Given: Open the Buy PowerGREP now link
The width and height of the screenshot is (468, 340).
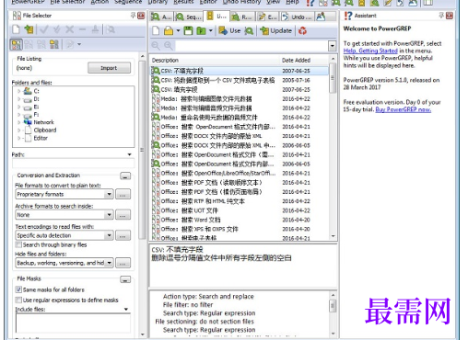Looking at the screenshot, I should coord(404,109).
